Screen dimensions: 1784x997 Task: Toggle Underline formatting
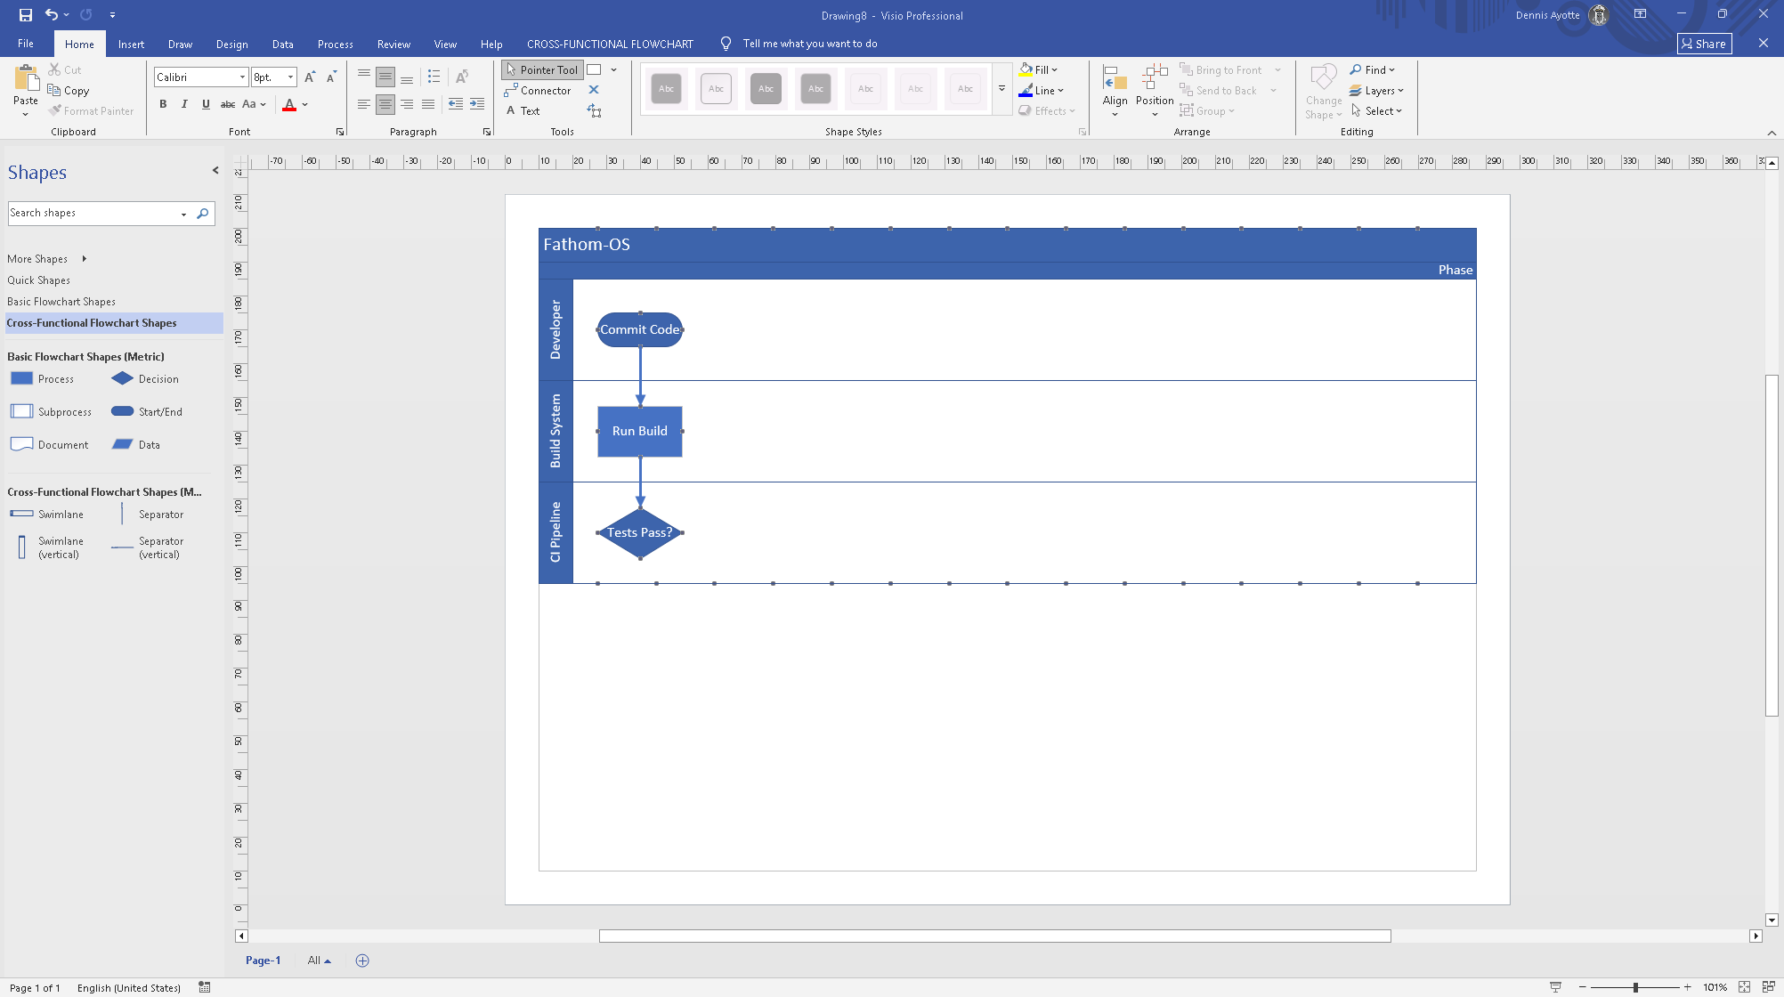click(x=206, y=104)
